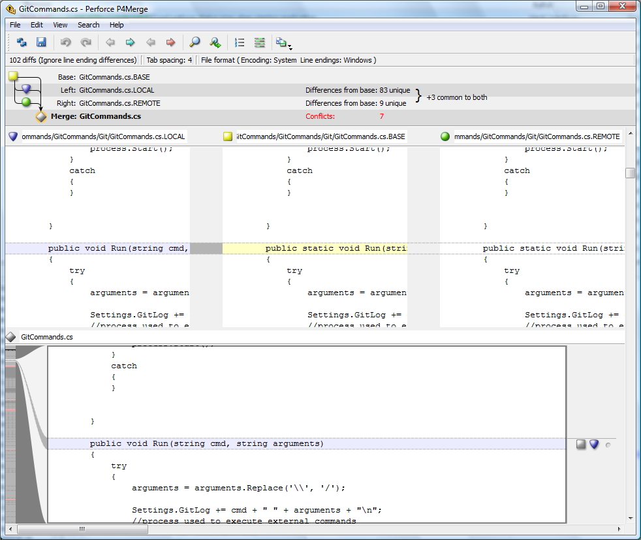641x540 pixels.
Task: Click the P4Merge app icon in title bar
Action: tap(10, 8)
